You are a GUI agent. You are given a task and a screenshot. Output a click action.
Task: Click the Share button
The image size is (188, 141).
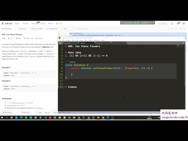39,38
